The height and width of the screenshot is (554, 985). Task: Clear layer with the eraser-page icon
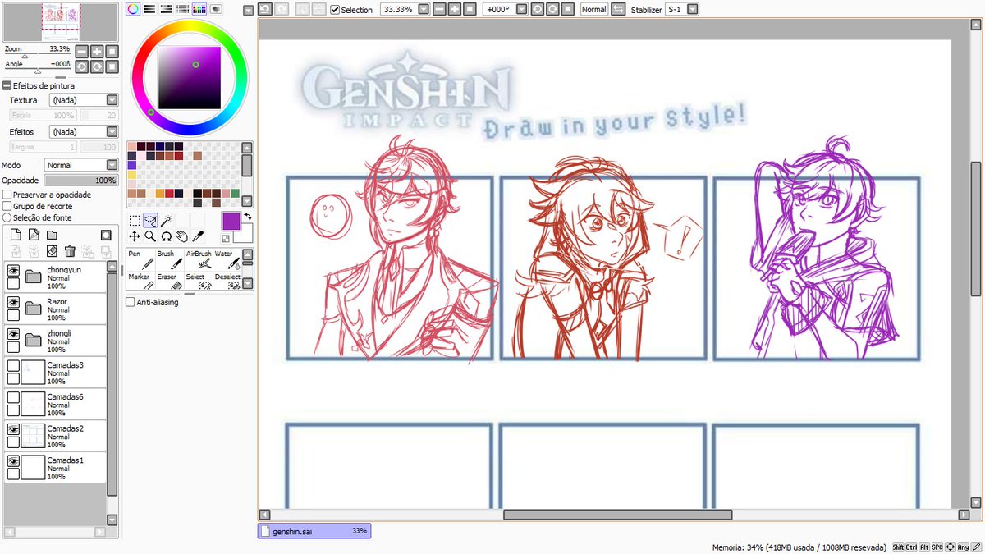52,251
